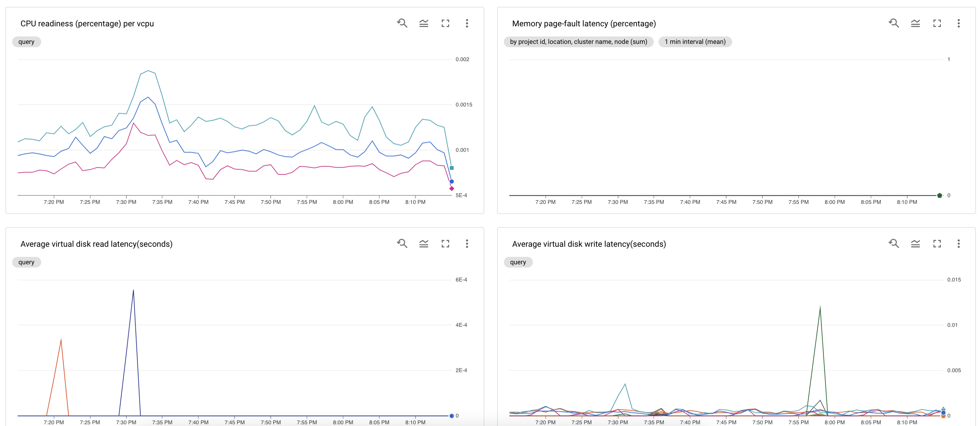Select the by project id, location grouping chip
Viewport: 978px width, 426px height.
[x=578, y=42]
